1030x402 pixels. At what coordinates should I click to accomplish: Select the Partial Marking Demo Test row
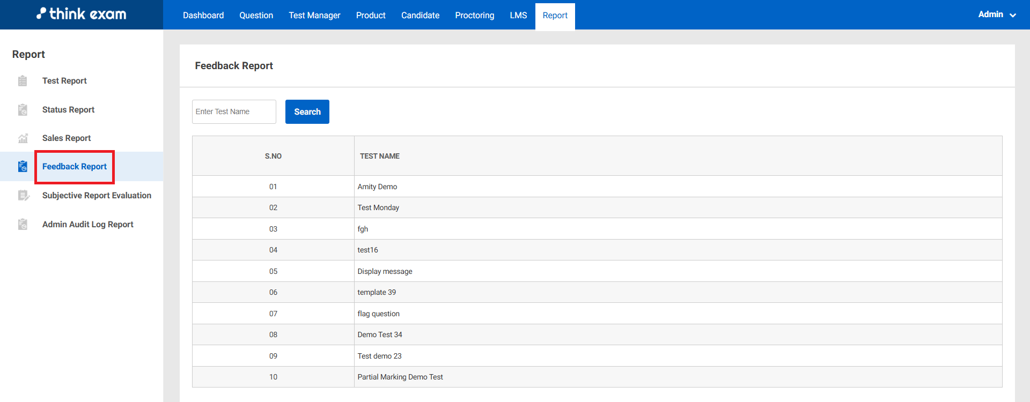coord(400,377)
